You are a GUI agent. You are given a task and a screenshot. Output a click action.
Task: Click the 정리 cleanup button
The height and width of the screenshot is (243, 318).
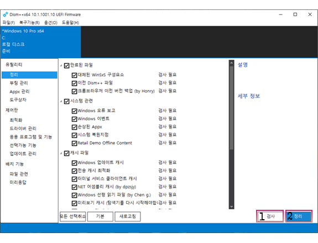click(299, 216)
